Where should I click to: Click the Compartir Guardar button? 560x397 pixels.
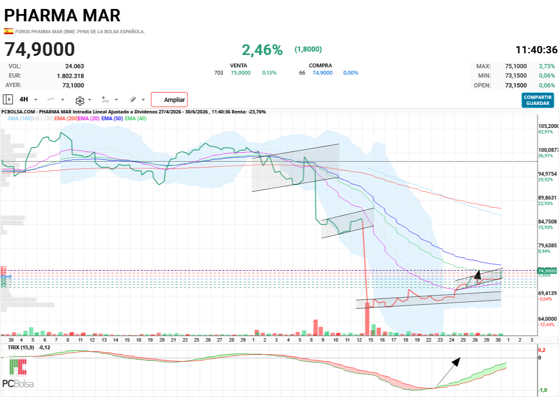pyautogui.click(x=538, y=100)
